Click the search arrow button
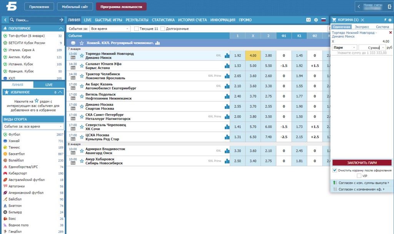The height and width of the screenshot is (234, 394). (x=61, y=20)
